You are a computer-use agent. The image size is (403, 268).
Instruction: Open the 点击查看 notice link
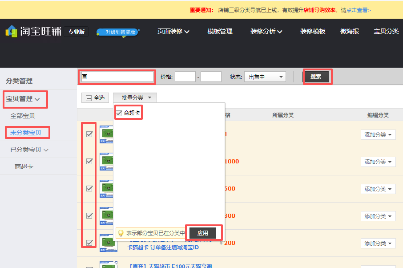click(359, 10)
